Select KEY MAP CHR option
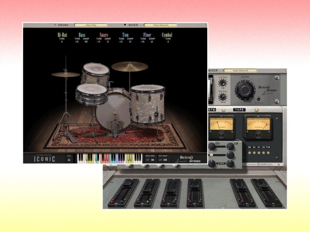Image resolution: width=310 pixels, height=232 pixels. pyautogui.click(x=165, y=160)
